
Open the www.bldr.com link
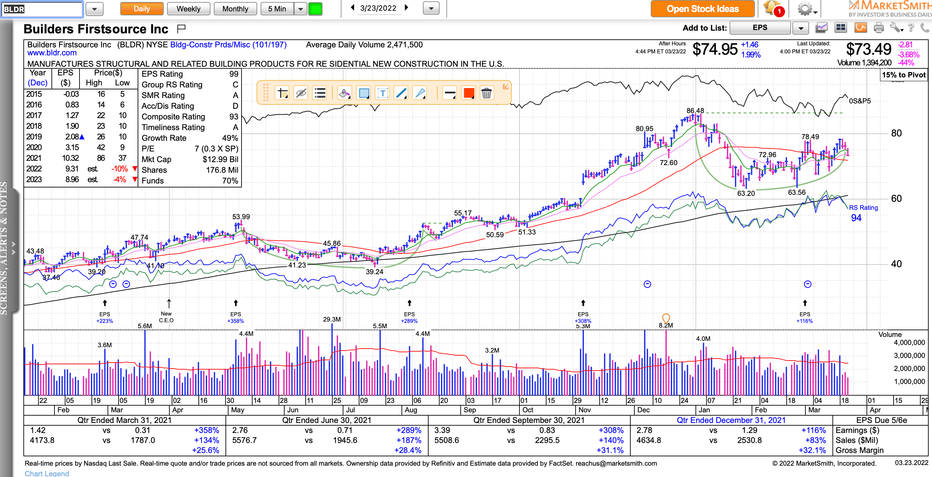52,53
